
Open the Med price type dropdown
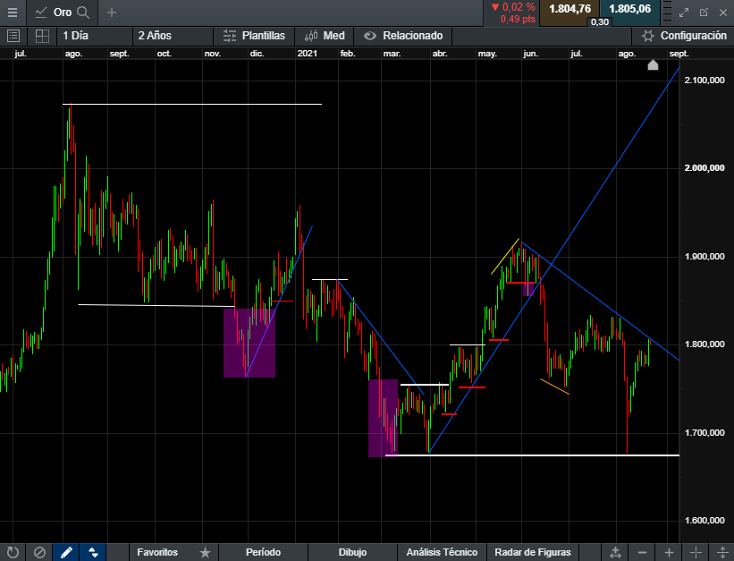click(325, 36)
